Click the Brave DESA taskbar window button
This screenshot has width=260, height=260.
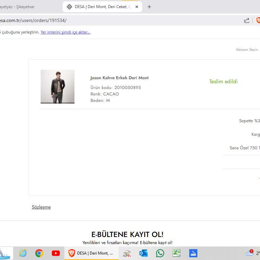coord(91,253)
